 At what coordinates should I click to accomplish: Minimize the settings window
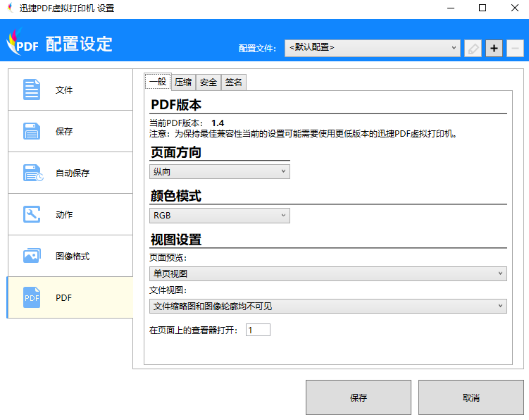[451, 8]
